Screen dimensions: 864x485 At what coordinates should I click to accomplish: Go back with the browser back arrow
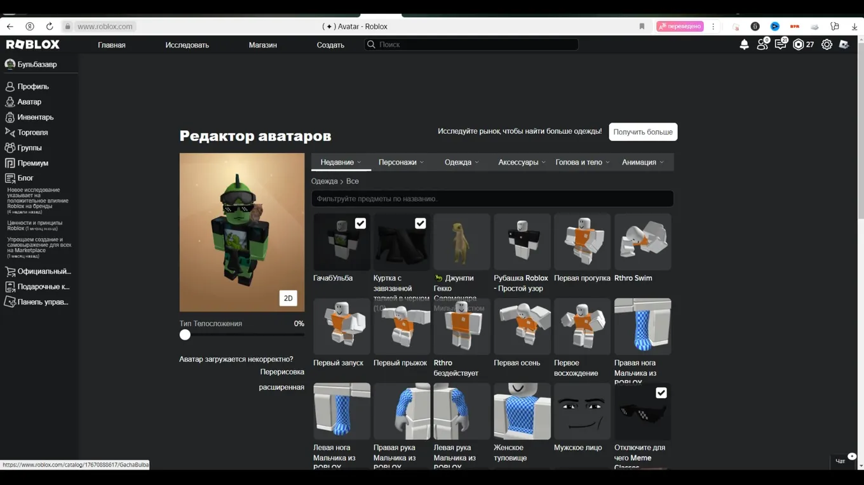click(10, 26)
